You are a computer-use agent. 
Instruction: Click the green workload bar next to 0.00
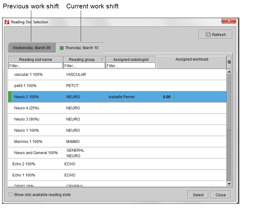coord(174,97)
